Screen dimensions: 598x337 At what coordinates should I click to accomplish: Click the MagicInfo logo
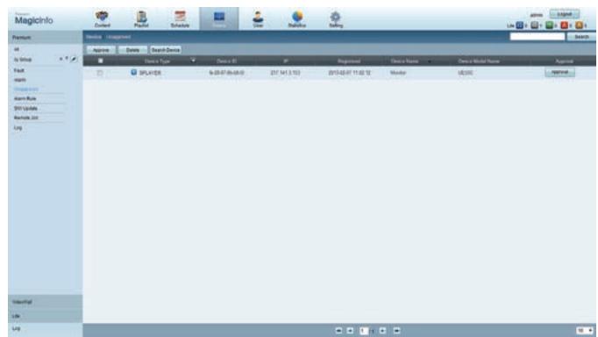click(33, 19)
